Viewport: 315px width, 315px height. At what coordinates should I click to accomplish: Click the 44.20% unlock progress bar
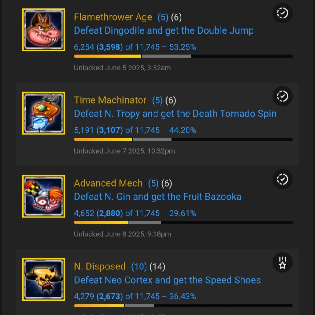tap(183, 139)
